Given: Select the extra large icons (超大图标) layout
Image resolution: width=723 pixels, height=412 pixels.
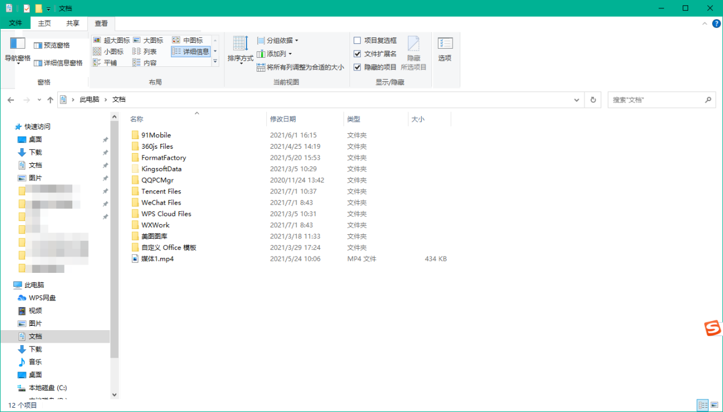Looking at the screenshot, I should pyautogui.click(x=111, y=40).
